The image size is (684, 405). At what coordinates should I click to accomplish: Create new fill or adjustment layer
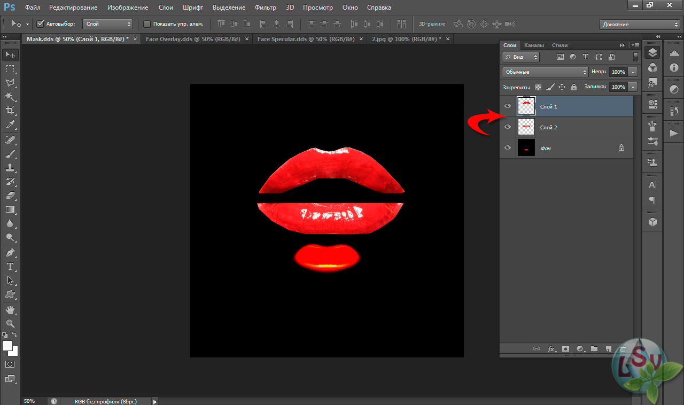pyautogui.click(x=580, y=349)
